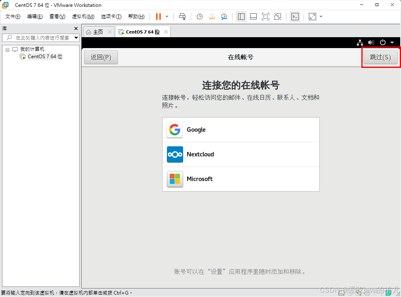Open the 选项卡(T) menu
This screenshot has height=297, width=401.
[111, 17]
